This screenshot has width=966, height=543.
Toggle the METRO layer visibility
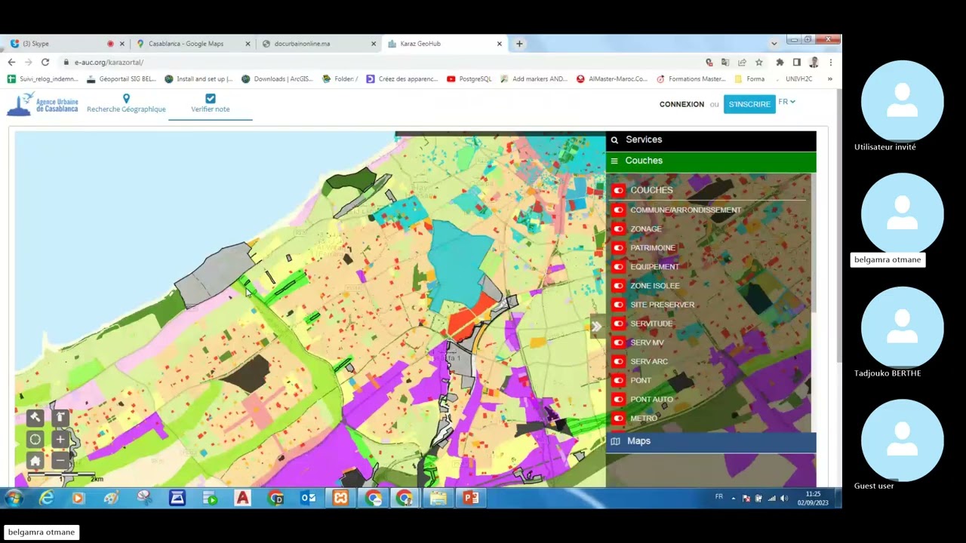pyautogui.click(x=619, y=418)
